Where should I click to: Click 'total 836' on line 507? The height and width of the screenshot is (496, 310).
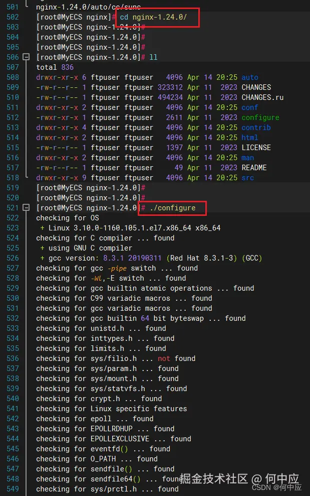[x=55, y=67]
